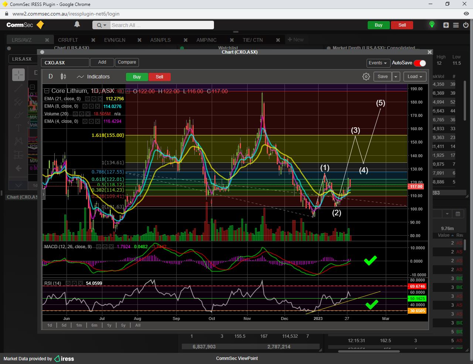Screen dimensions: 473x364
Task: Open settings for EMA 21 indicator
Action: point(93,99)
